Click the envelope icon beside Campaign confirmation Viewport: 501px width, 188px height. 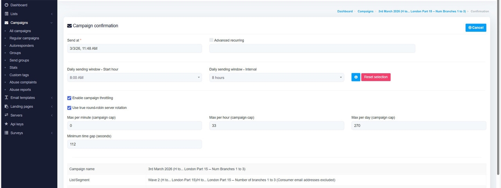(x=70, y=26)
